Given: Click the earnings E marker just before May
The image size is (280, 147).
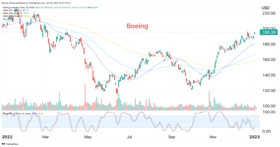Looking at the screenshot, I should click(85, 108).
